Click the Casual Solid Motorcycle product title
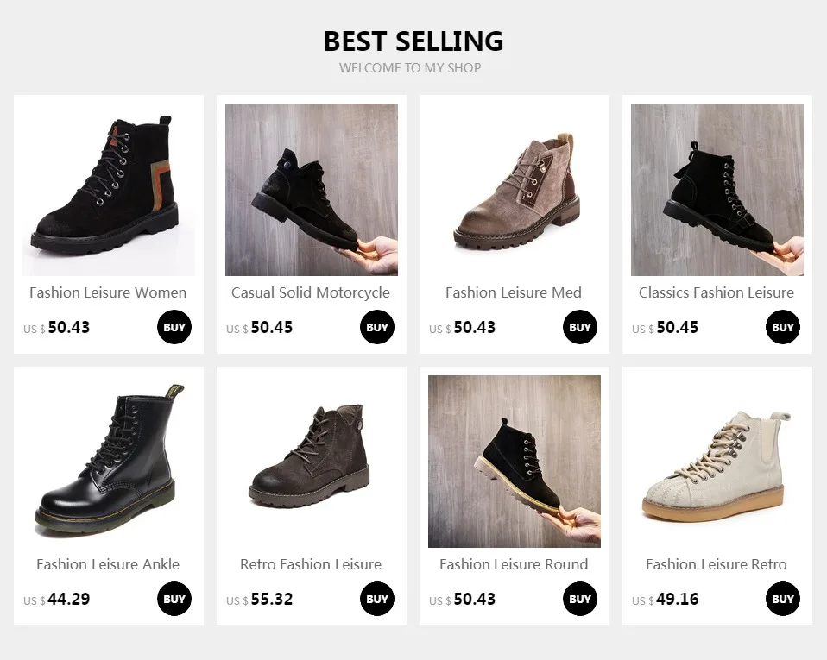 [x=311, y=292]
